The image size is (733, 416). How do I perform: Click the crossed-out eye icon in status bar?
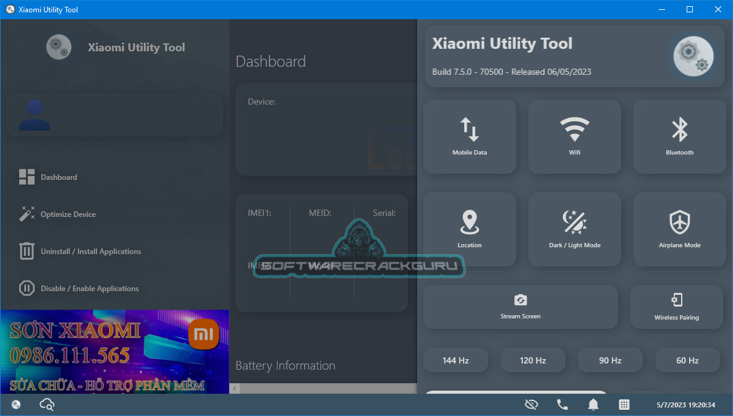[532, 404]
